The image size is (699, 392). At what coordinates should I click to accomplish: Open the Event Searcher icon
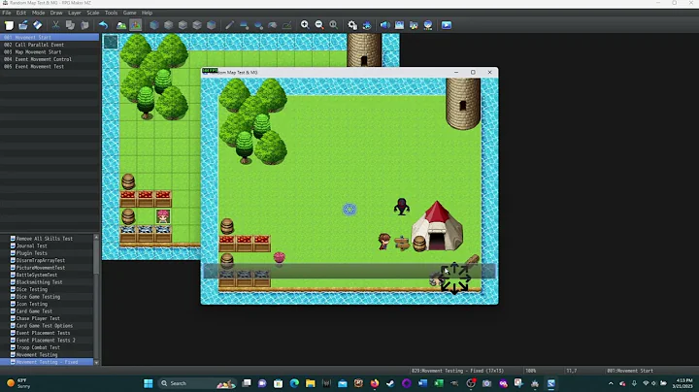pos(399,25)
